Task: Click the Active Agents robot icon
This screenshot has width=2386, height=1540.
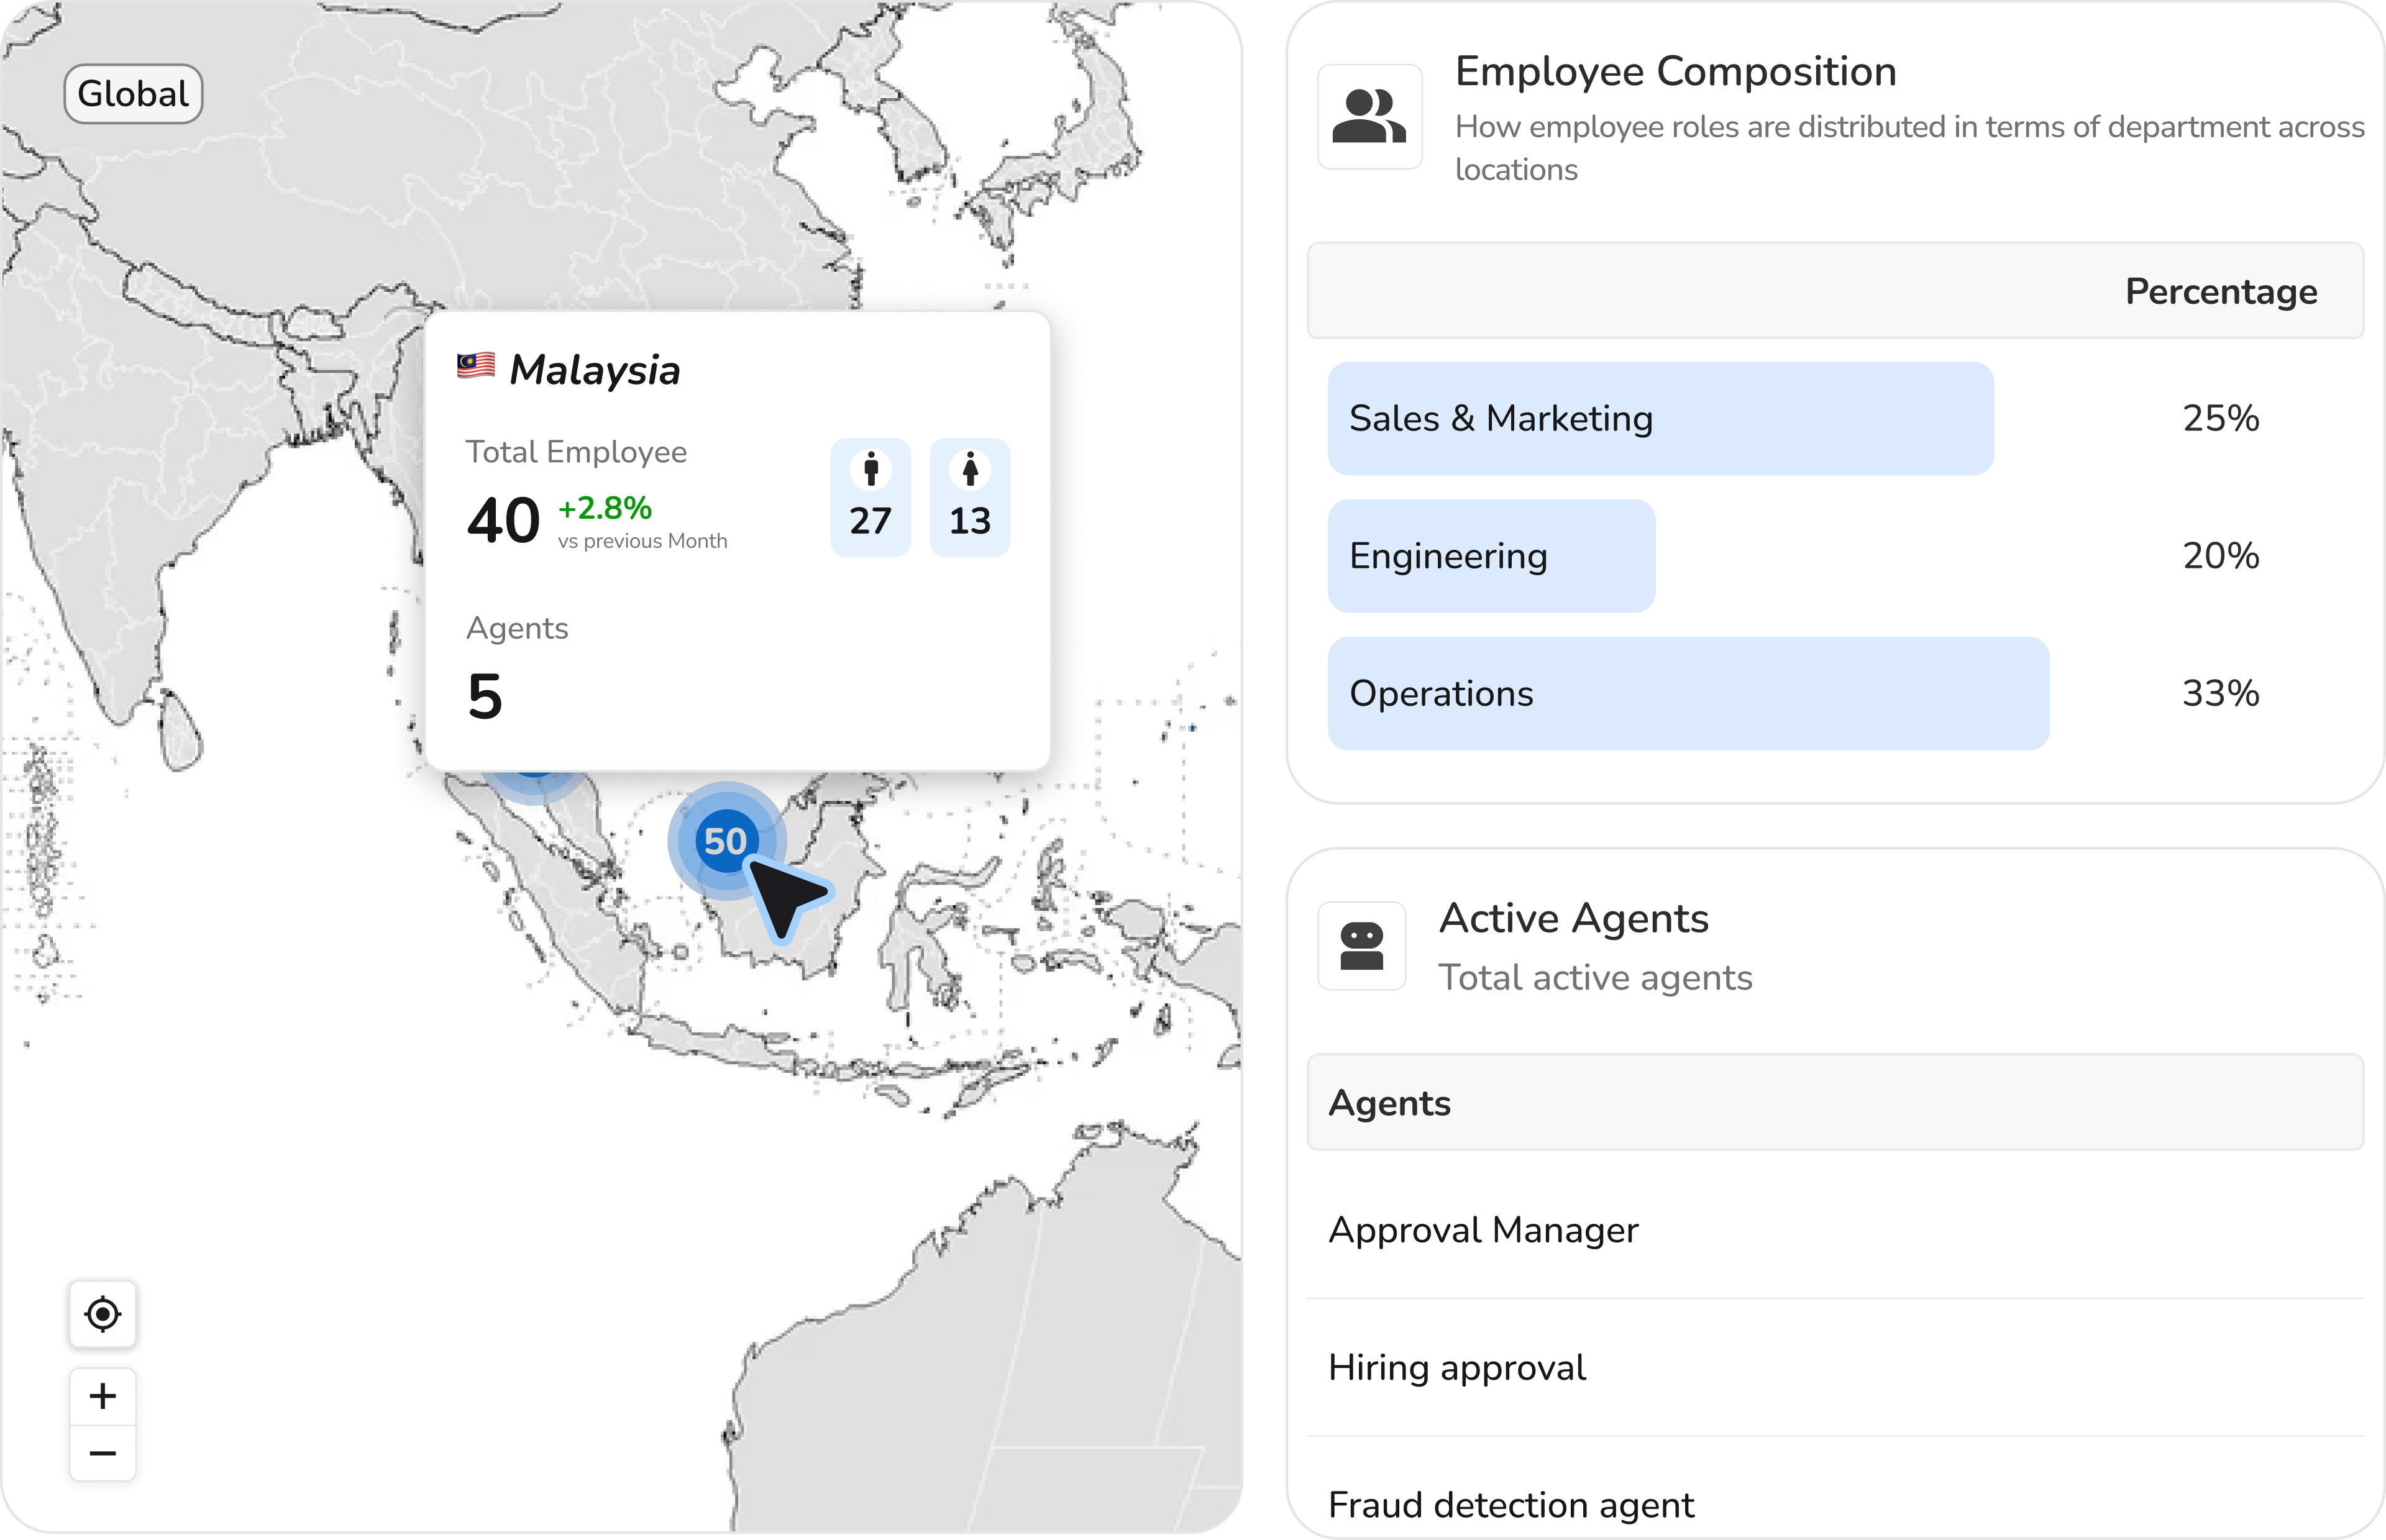Action: (1361, 945)
